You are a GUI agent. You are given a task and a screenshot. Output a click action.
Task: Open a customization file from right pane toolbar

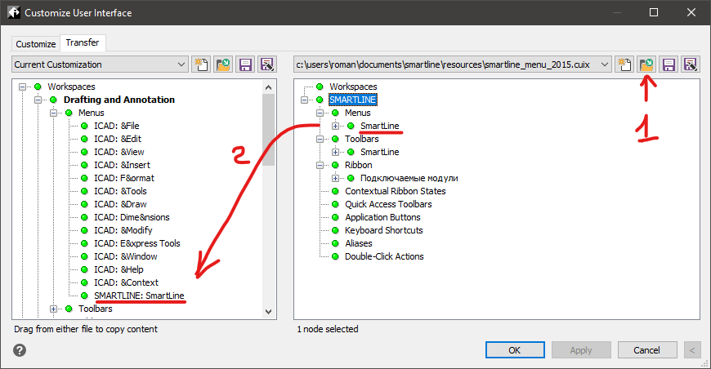[x=646, y=64]
